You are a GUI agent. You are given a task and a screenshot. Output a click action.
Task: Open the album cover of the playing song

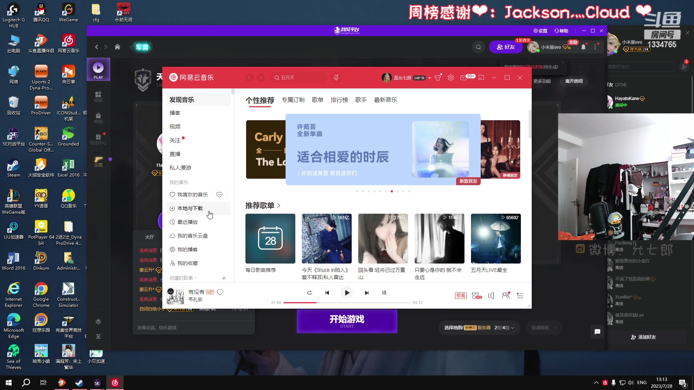(x=175, y=296)
